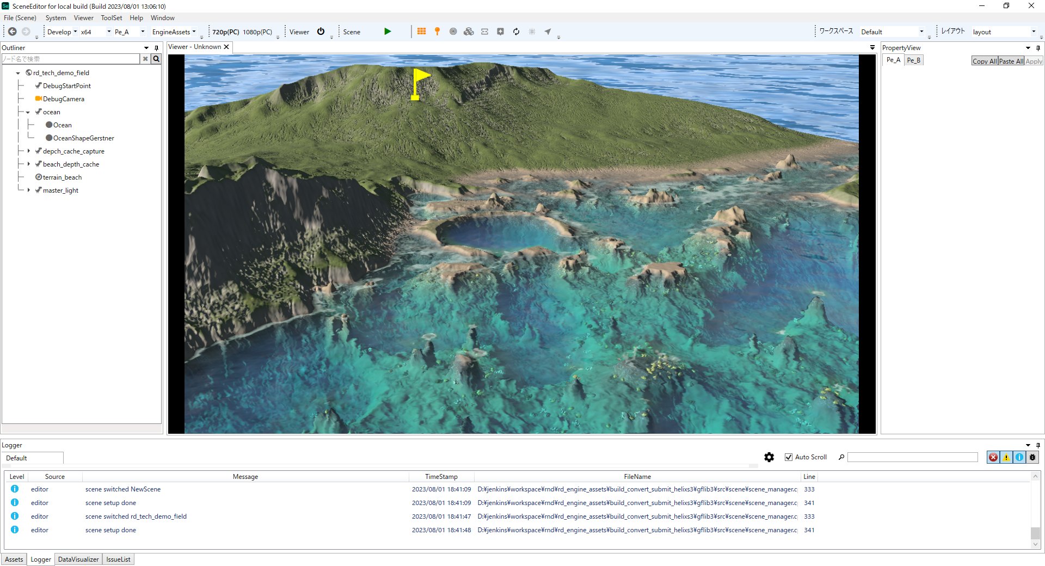
Task: Switch to the DataVisualizer tab
Action: tap(78, 559)
